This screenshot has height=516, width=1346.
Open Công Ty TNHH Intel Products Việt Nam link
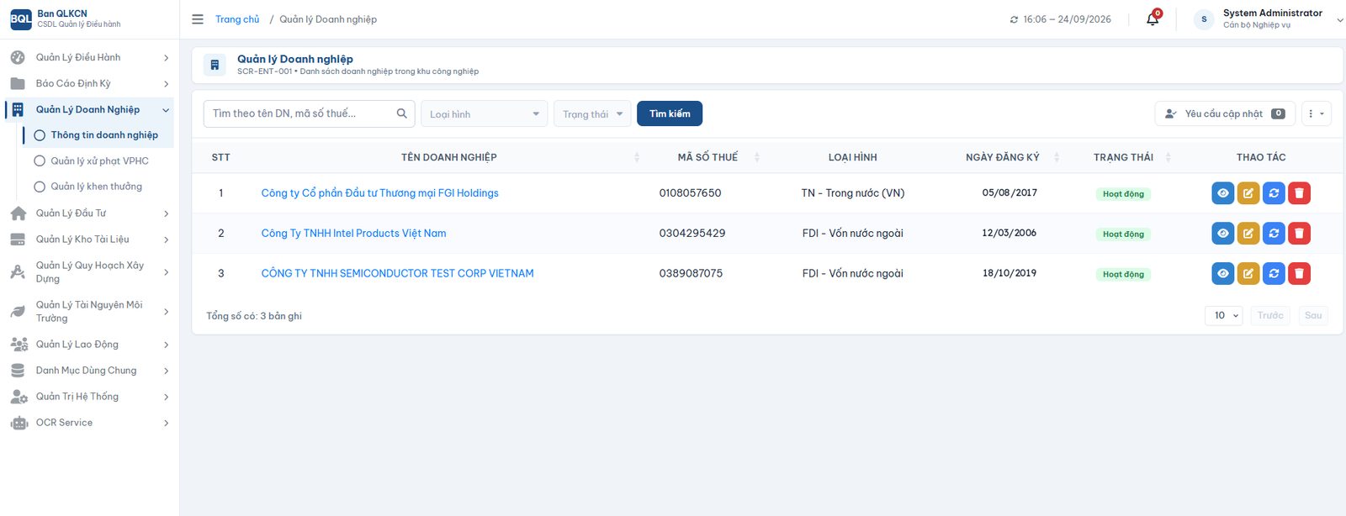pyautogui.click(x=353, y=234)
